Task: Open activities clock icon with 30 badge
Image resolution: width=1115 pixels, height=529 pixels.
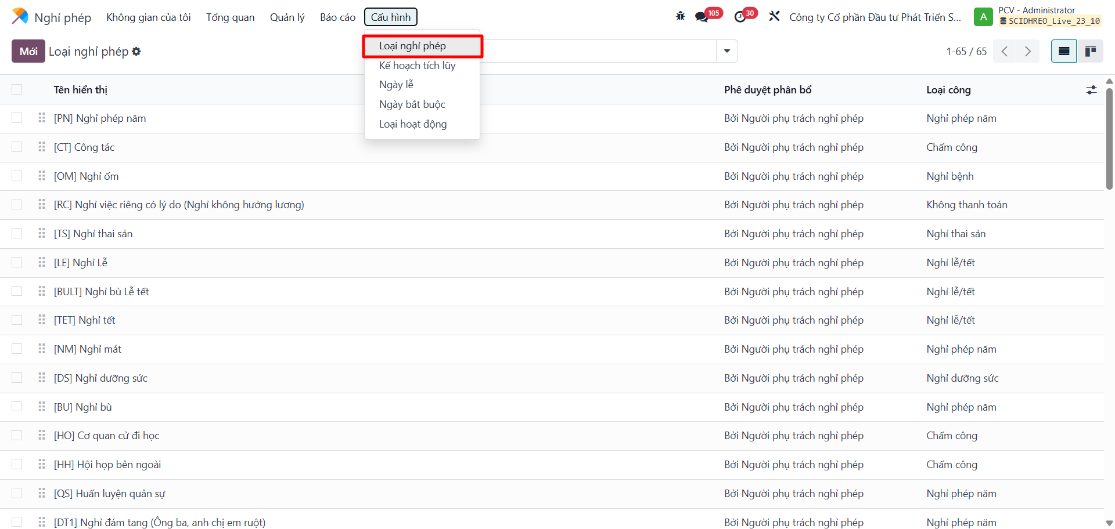Action: 740,17
